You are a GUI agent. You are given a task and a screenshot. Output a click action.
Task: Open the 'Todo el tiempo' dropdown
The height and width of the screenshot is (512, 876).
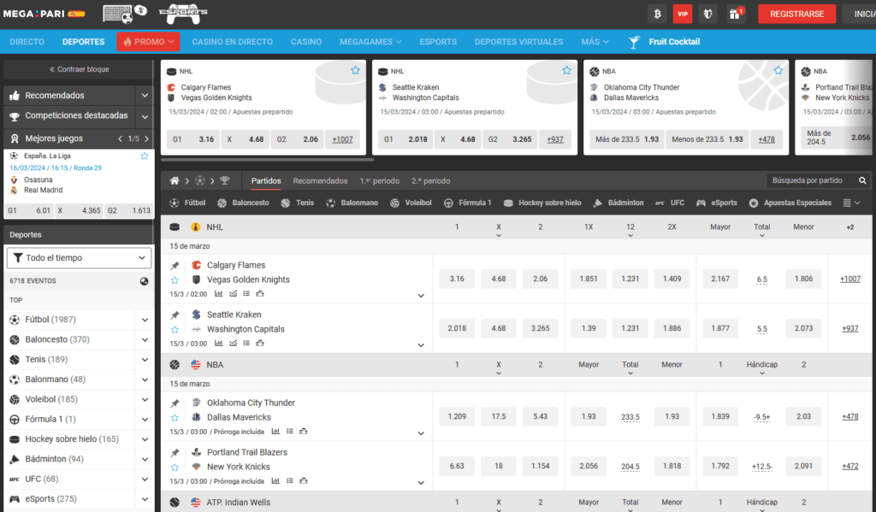click(79, 257)
